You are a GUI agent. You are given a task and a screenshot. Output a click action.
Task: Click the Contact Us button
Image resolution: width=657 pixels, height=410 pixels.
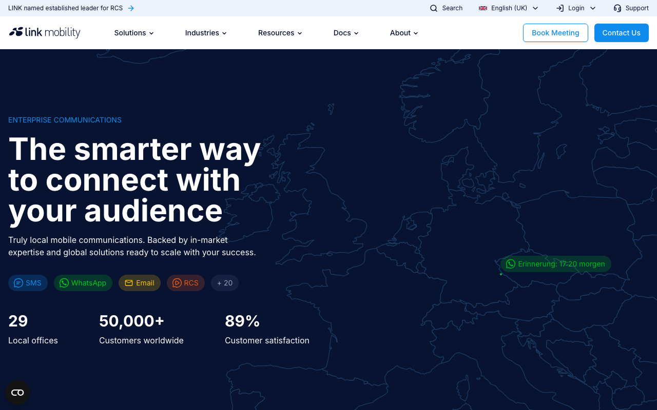pyautogui.click(x=621, y=32)
